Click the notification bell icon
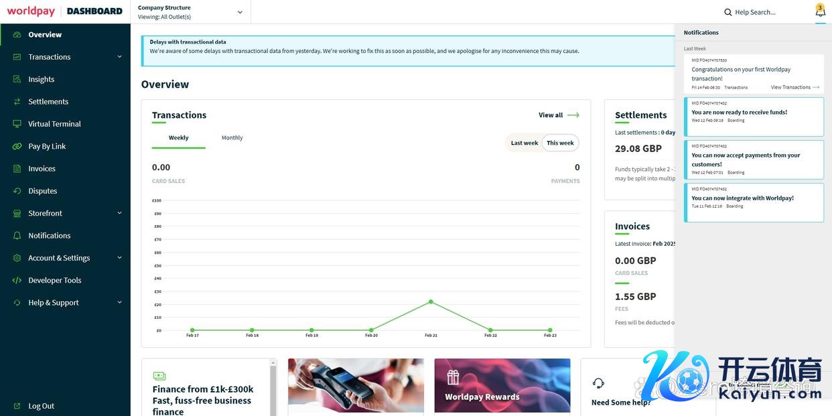Viewport: 832px width, 416px height. (820, 11)
